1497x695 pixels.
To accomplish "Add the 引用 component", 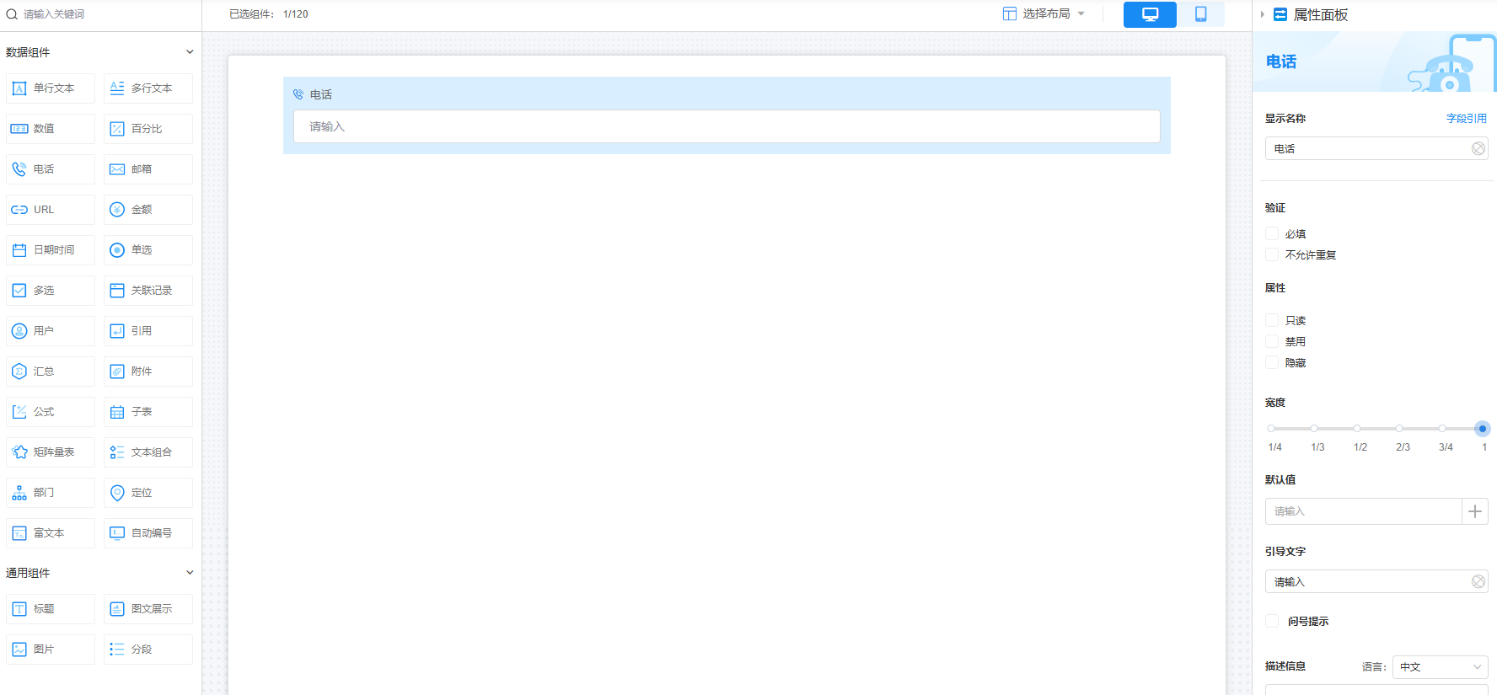I will click(x=148, y=331).
